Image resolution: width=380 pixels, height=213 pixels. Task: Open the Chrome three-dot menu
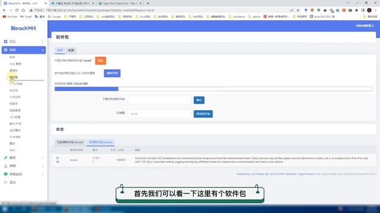click(x=376, y=10)
